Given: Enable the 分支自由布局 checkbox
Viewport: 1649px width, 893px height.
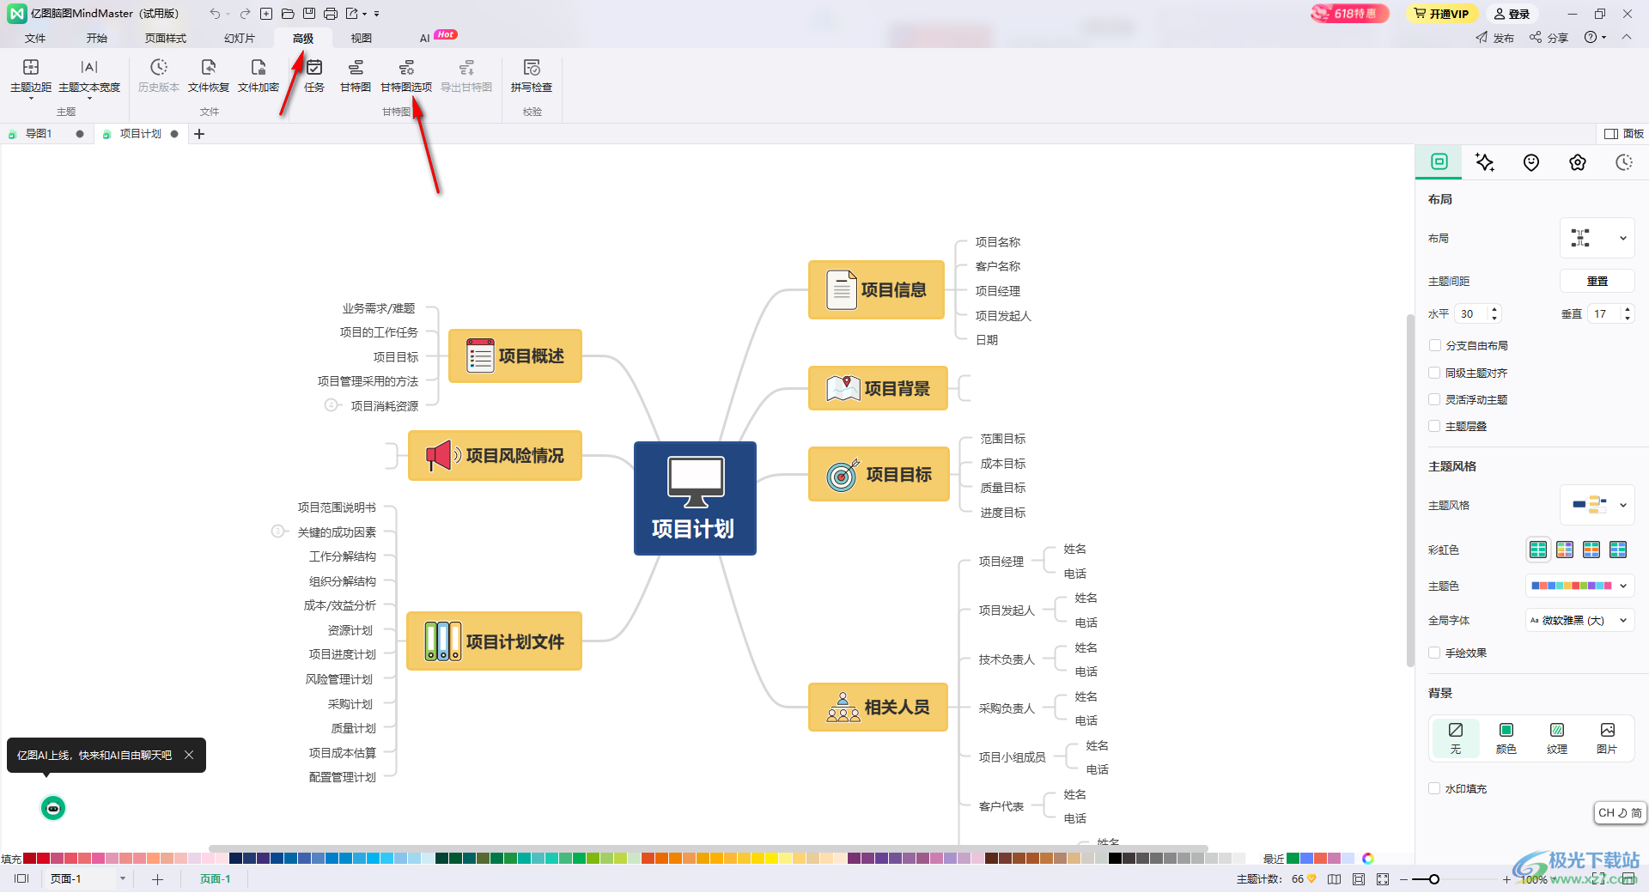Looking at the screenshot, I should point(1434,345).
